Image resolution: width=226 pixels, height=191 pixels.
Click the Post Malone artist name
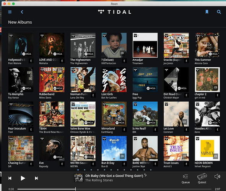click(x=15, y=63)
